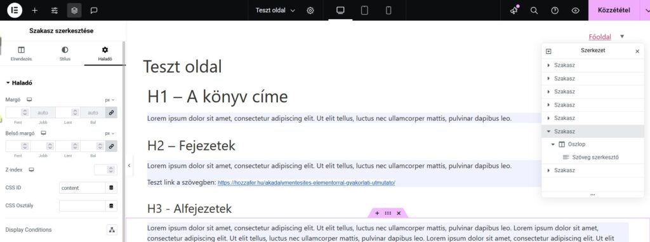Click the Szerkezet panel bottom resize dots

tap(593, 194)
